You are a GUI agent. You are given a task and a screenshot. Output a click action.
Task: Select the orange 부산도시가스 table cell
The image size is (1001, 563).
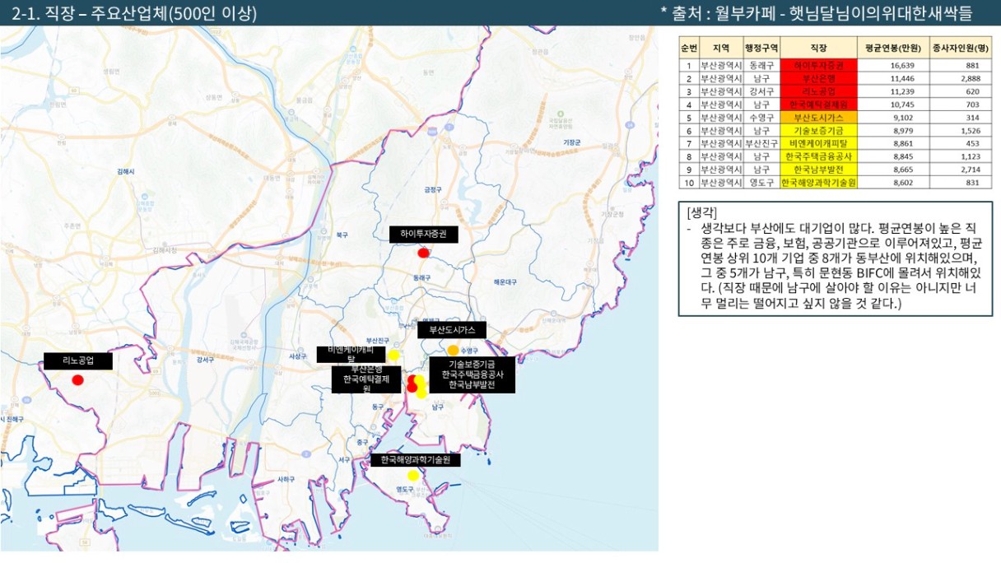tap(819, 117)
